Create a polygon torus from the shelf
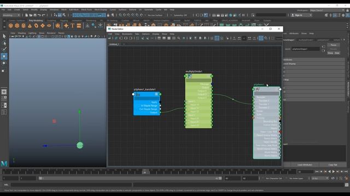The height and width of the screenshot is (196, 350). 36,26
